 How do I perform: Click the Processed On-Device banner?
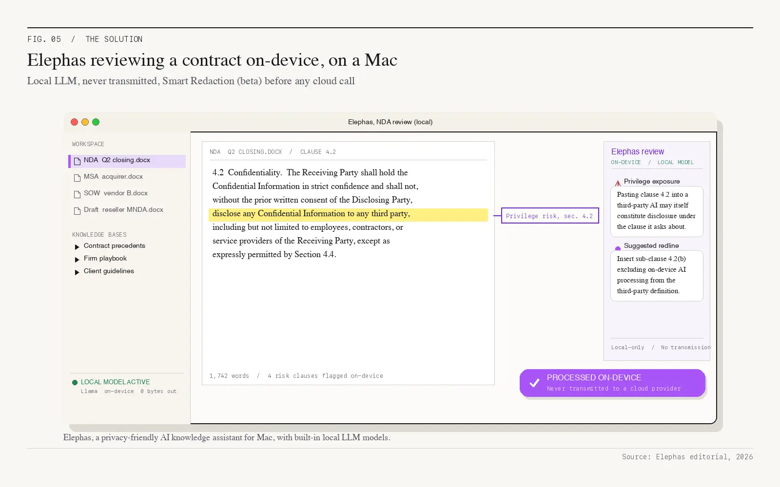pyautogui.click(x=612, y=383)
